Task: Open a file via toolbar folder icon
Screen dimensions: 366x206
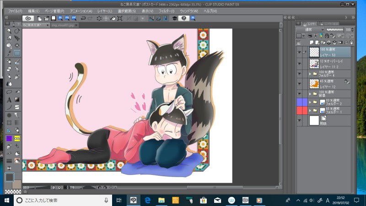Action: [x=47, y=18]
